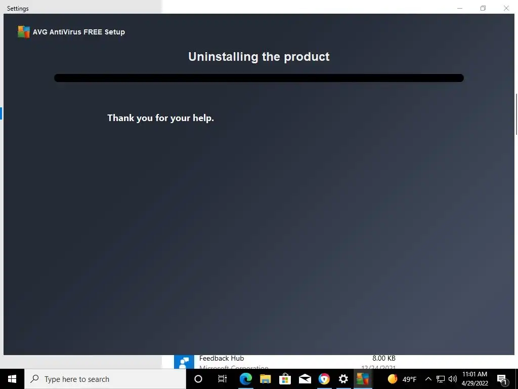Open the Mail app from the taskbar
Viewport: 518px width, 389px height.
tap(305, 379)
